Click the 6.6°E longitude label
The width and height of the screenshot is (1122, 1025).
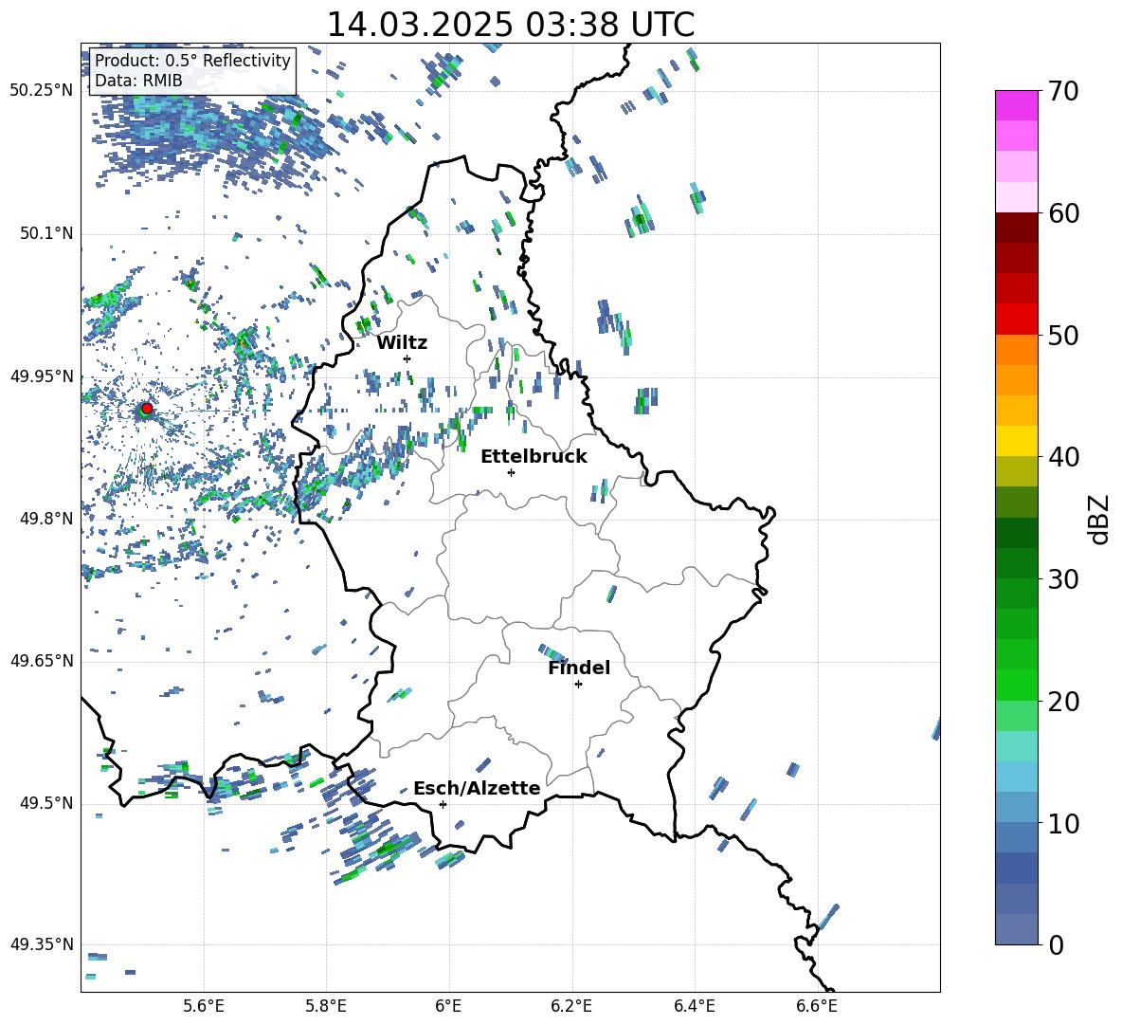tap(817, 1006)
